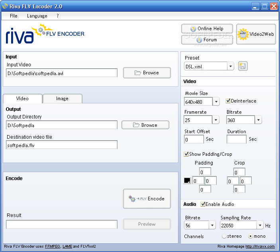
Task: Open the Language menu
Action: 37,16
